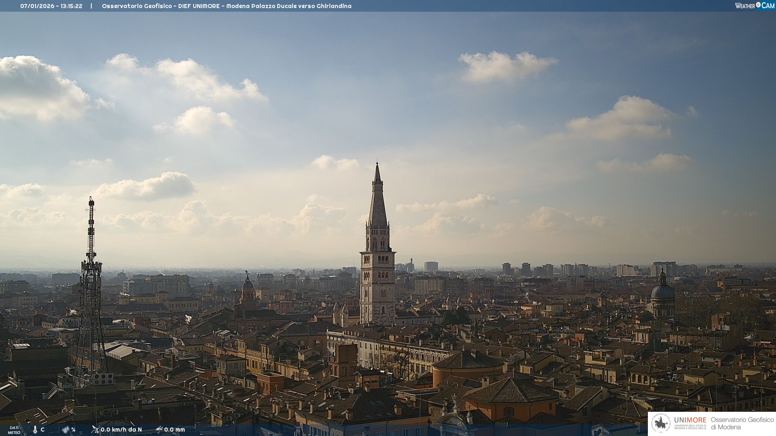Select the DATI METEO label
Image resolution: width=776 pixels, height=436 pixels.
pos(14,430)
